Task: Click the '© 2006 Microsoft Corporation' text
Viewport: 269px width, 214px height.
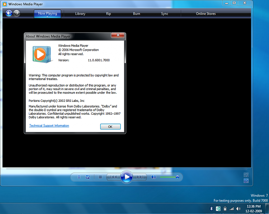Action: pyautogui.click(x=79, y=50)
